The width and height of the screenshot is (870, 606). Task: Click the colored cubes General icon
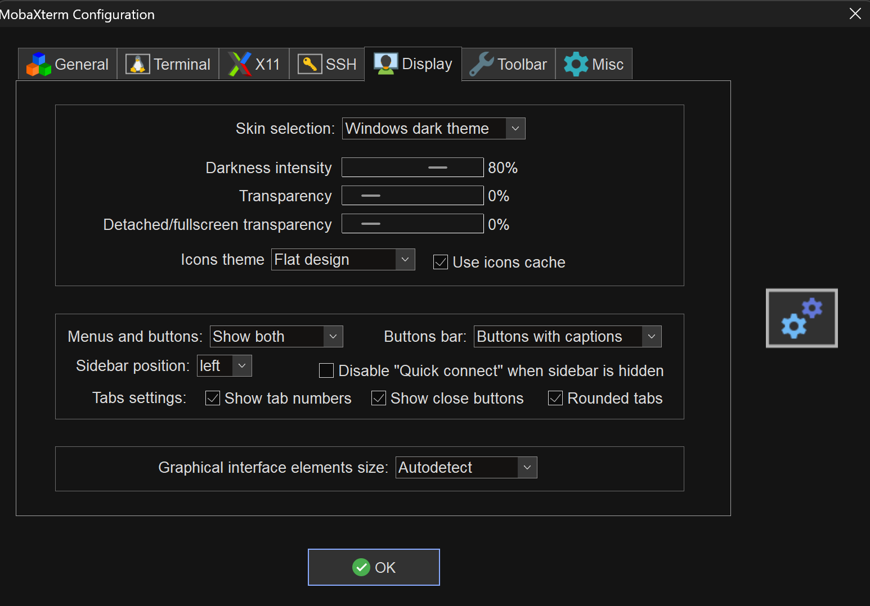[39, 64]
